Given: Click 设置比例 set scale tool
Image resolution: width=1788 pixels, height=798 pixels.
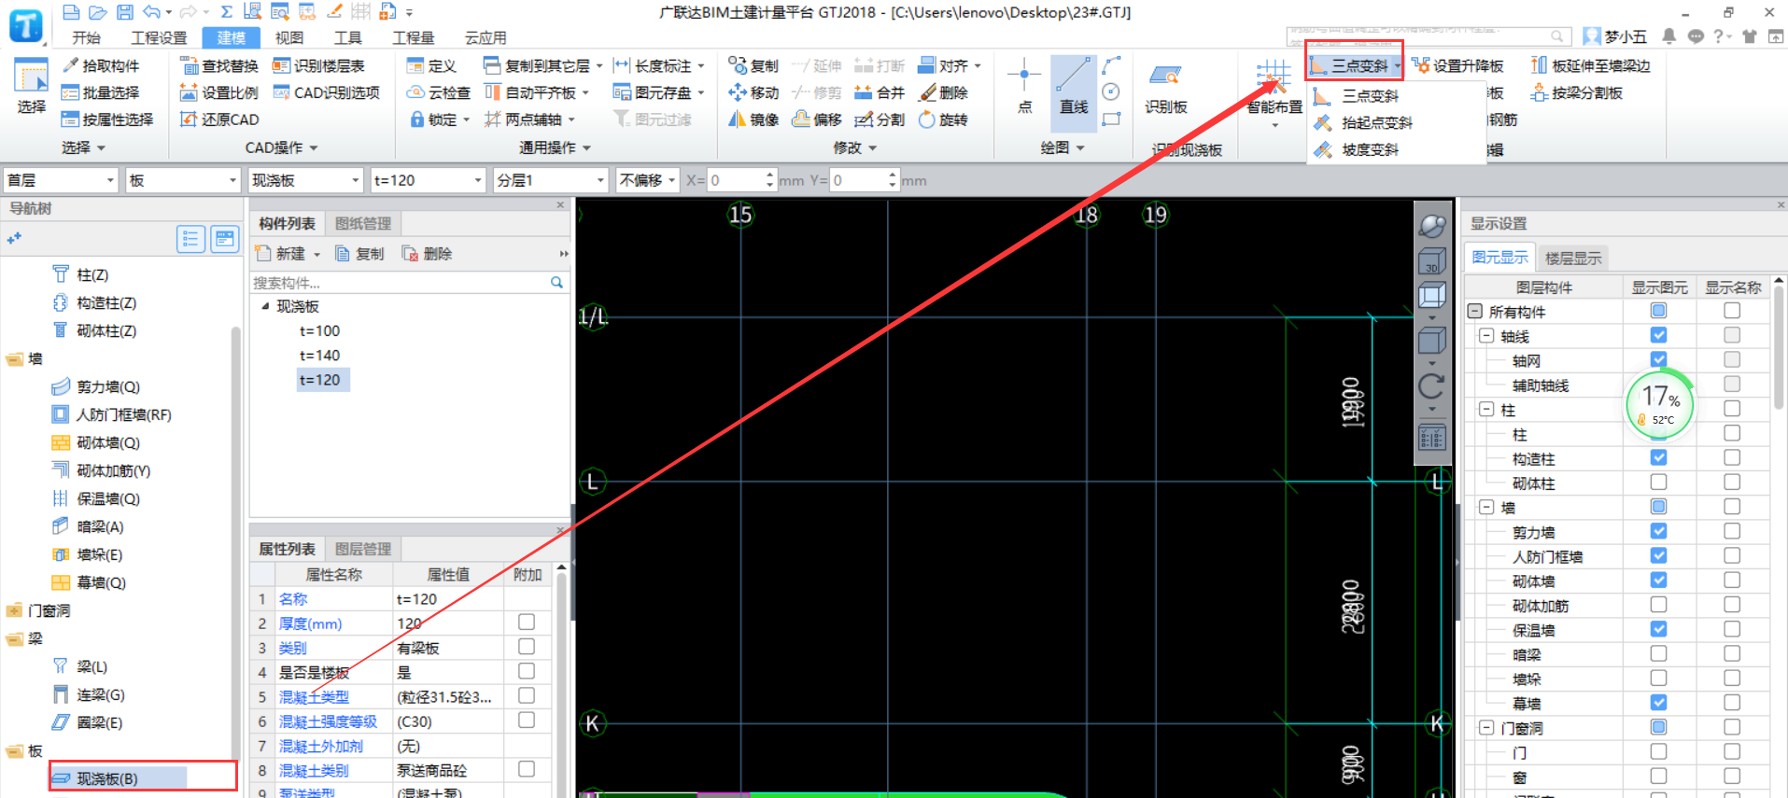Looking at the screenshot, I should [x=219, y=92].
